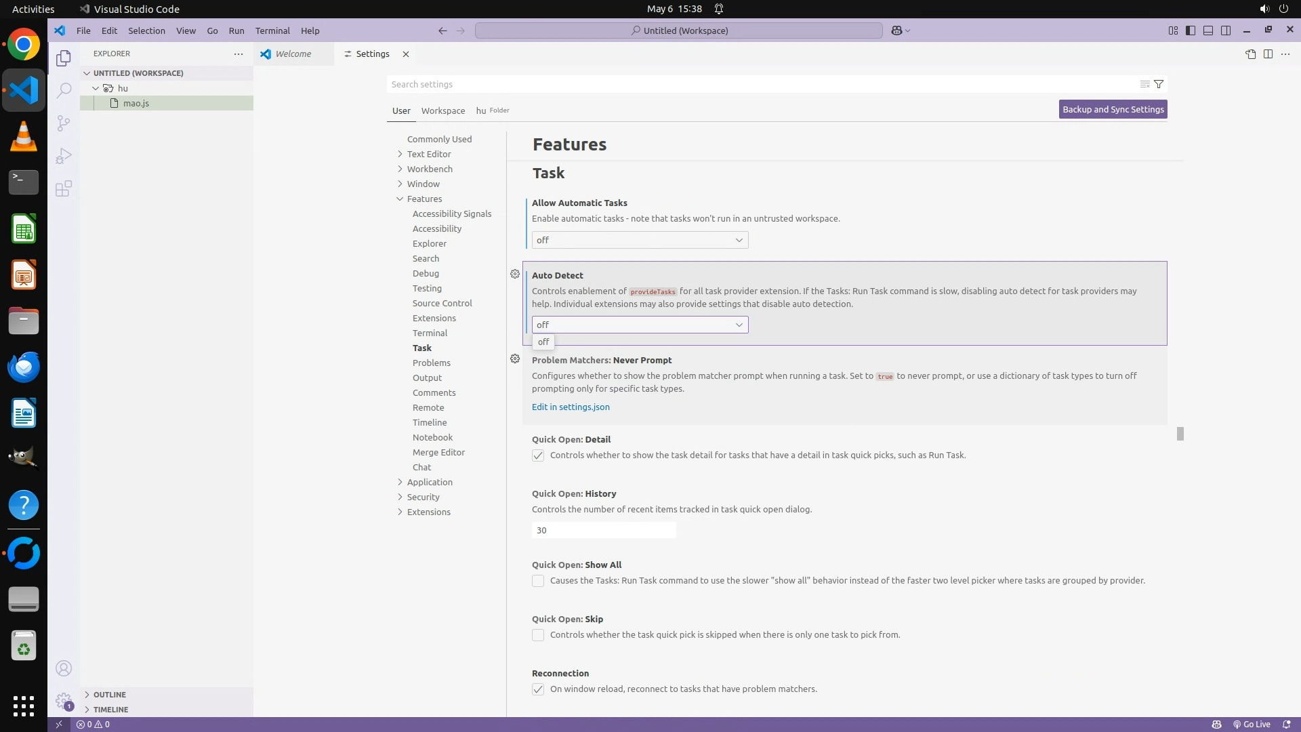Click the Search settings input field
Viewport: 1301px width, 732px height.
pyautogui.click(x=759, y=84)
